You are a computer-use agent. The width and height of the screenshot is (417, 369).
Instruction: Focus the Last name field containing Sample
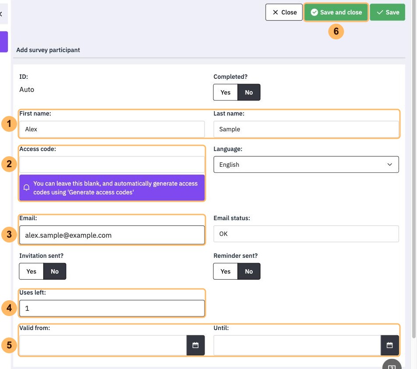point(306,129)
